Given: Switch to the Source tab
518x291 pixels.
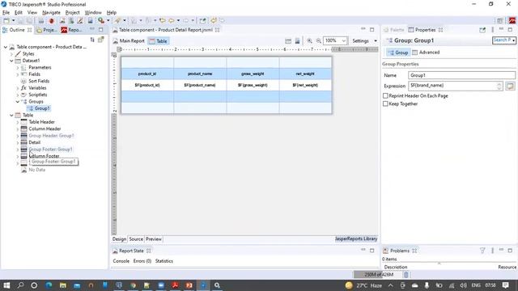Looking at the screenshot, I should click(136, 239).
